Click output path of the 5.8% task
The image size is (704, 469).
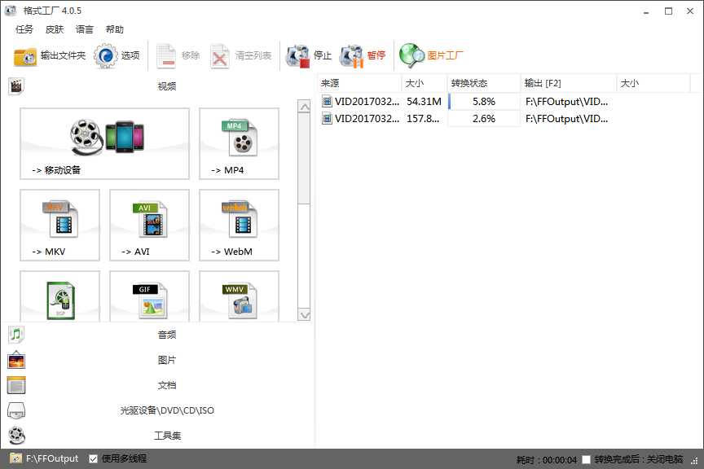pos(566,102)
